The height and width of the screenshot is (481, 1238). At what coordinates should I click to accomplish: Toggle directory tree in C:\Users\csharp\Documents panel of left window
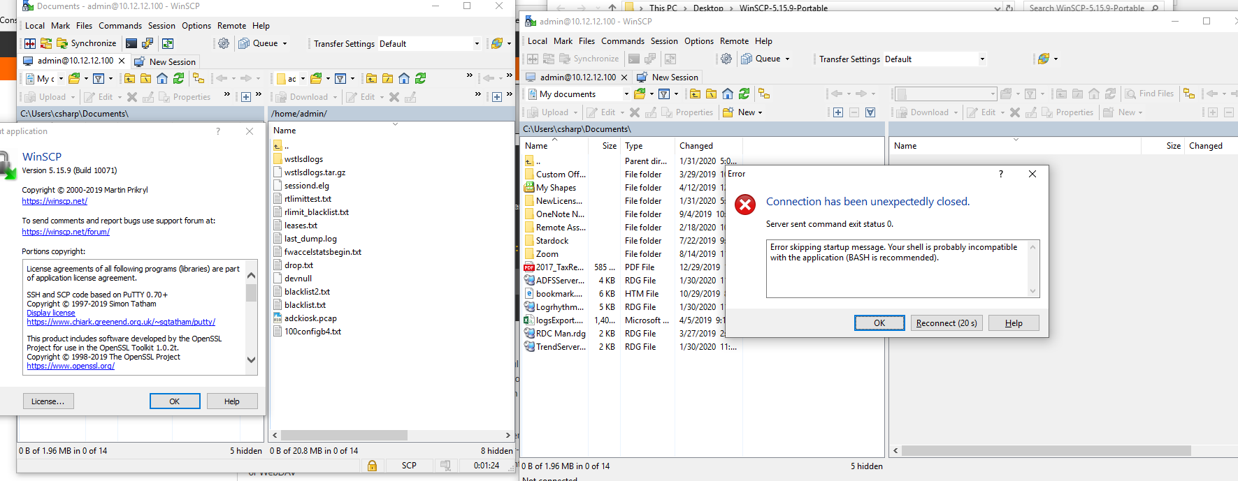pyautogui.click(x=199, y=79)
